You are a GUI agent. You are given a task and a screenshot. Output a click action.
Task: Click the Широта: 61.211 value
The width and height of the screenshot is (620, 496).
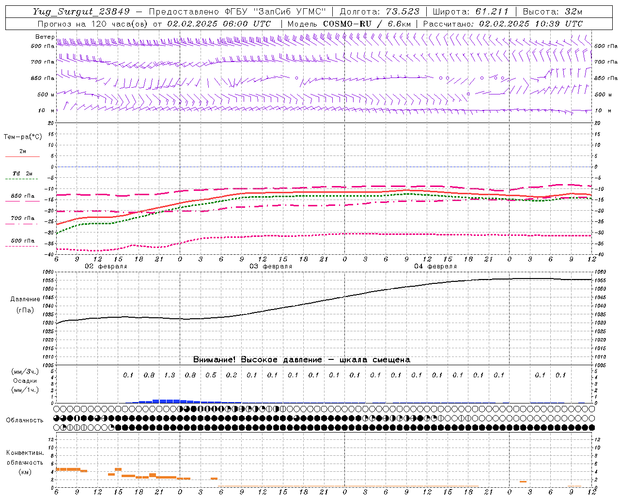tap(471, 12)
